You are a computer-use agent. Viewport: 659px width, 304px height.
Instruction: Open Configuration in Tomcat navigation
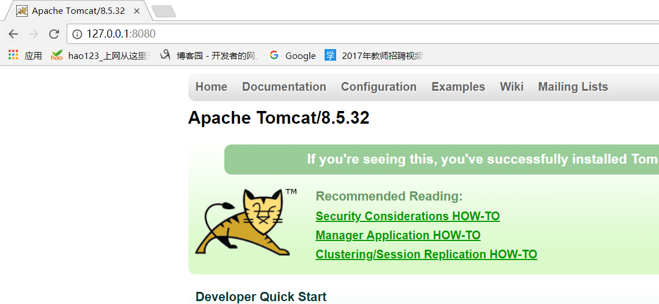point(378,87)
